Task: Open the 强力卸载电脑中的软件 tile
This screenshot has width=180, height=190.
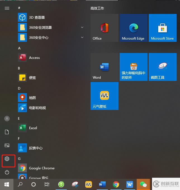Action: tap(134, 67)
